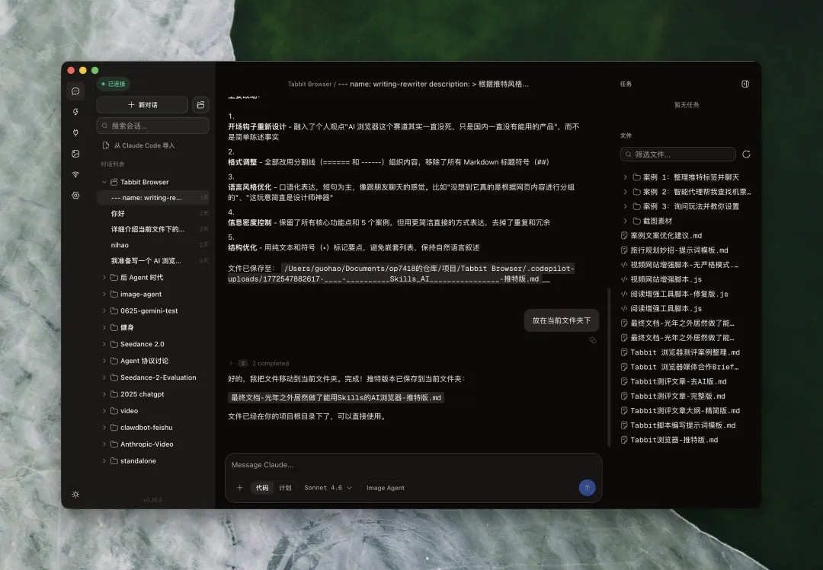Switch to 计划 mode in message box
823x570 pixels.
[285, 488]
